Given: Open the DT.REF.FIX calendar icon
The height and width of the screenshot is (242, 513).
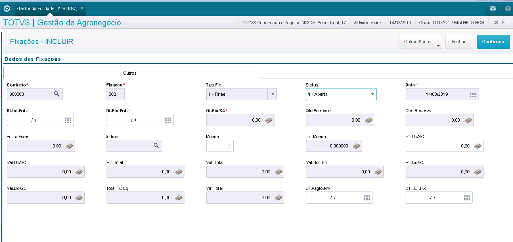Looking at the screenshot, I should click(x=467, y=198).
